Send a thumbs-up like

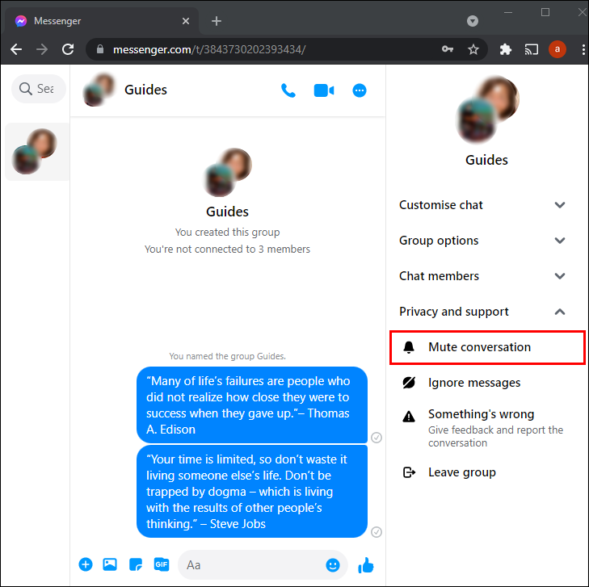click(366, 565)
